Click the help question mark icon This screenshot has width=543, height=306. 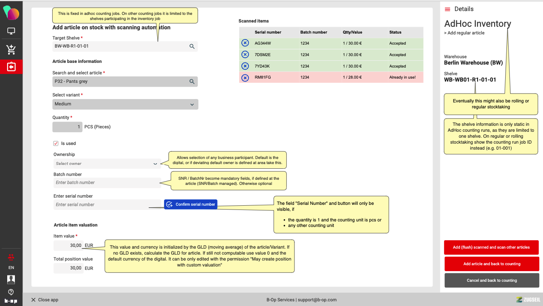(11, 292)
